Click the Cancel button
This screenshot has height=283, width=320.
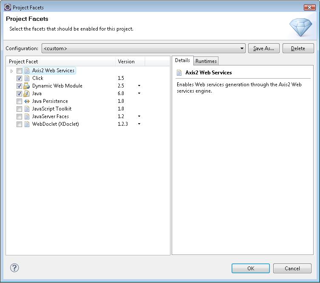point(292,268)
